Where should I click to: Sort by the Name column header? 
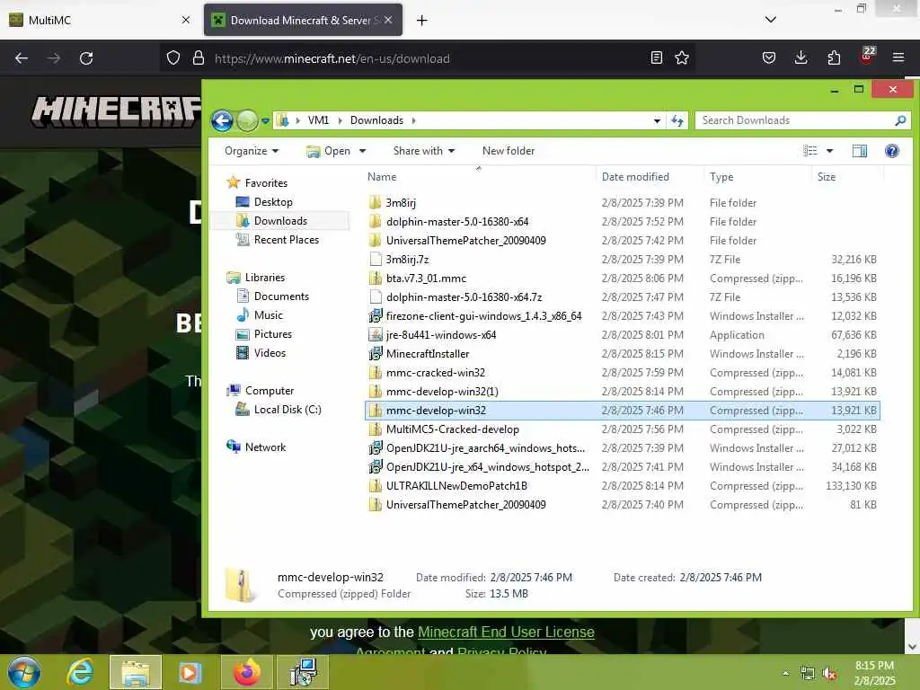point(381,177)
